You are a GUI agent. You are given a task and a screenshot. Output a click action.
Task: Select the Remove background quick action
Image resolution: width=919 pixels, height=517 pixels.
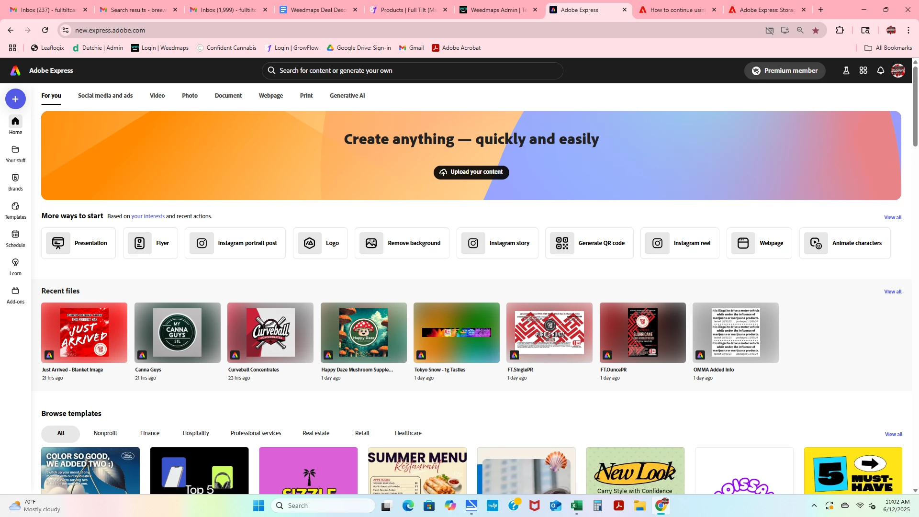click(x=402, y=243)
